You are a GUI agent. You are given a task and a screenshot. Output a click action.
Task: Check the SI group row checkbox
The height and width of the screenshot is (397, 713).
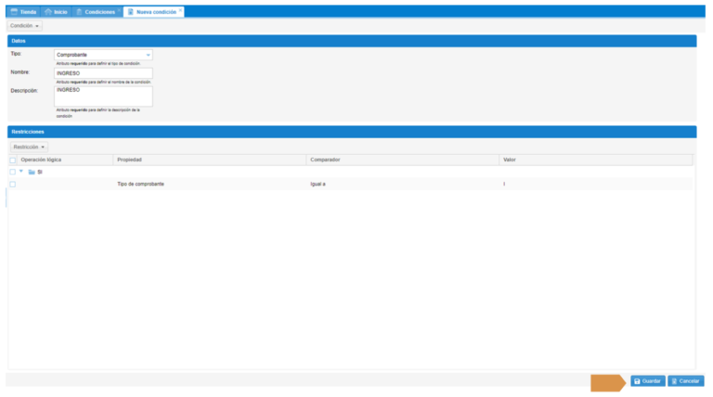(13, 172)
